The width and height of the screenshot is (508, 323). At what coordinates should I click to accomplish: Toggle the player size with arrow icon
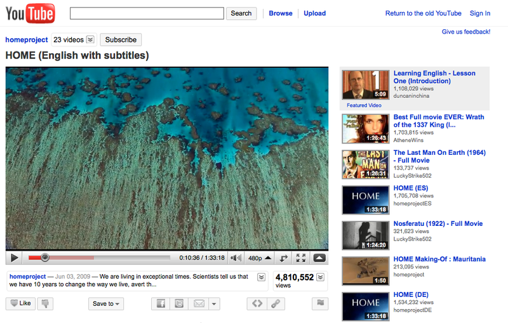coord(283,258)
